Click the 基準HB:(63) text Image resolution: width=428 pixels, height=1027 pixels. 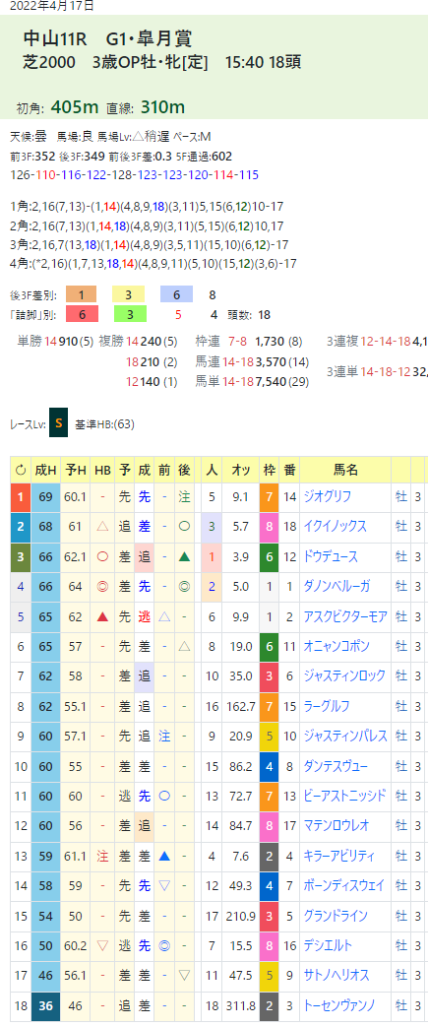(x=104, y=424)
